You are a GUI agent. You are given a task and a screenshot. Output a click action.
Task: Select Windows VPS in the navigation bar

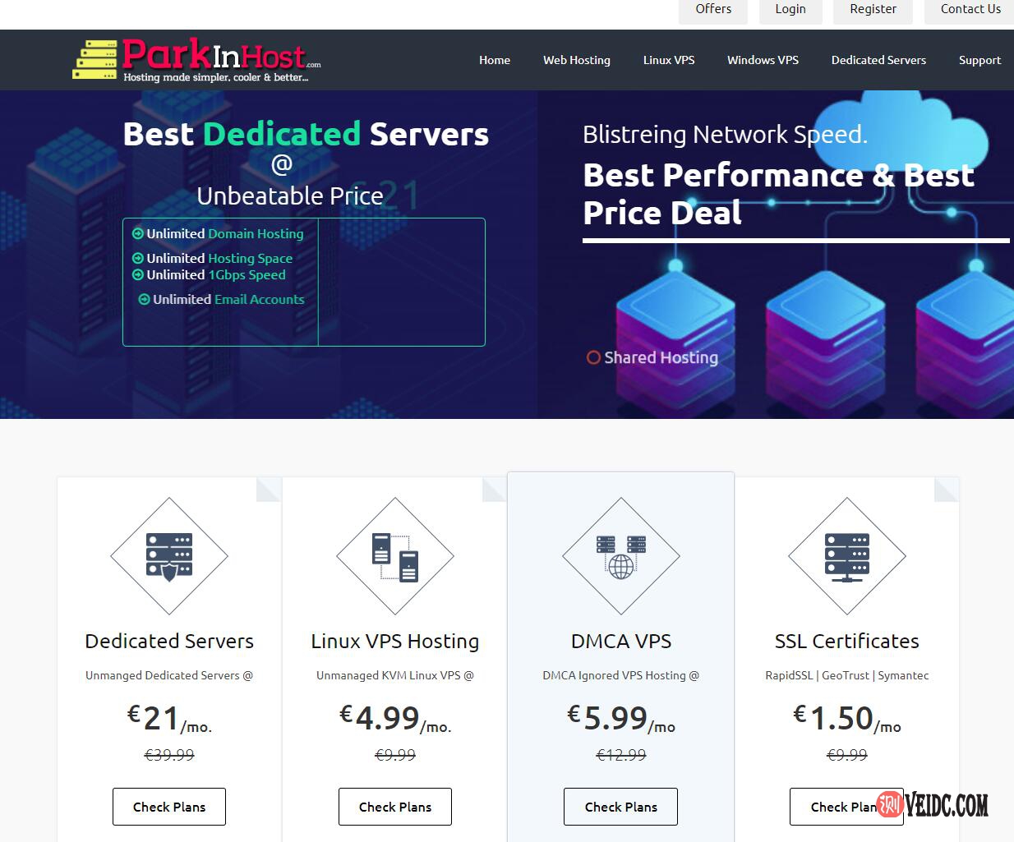pos(763,60)
